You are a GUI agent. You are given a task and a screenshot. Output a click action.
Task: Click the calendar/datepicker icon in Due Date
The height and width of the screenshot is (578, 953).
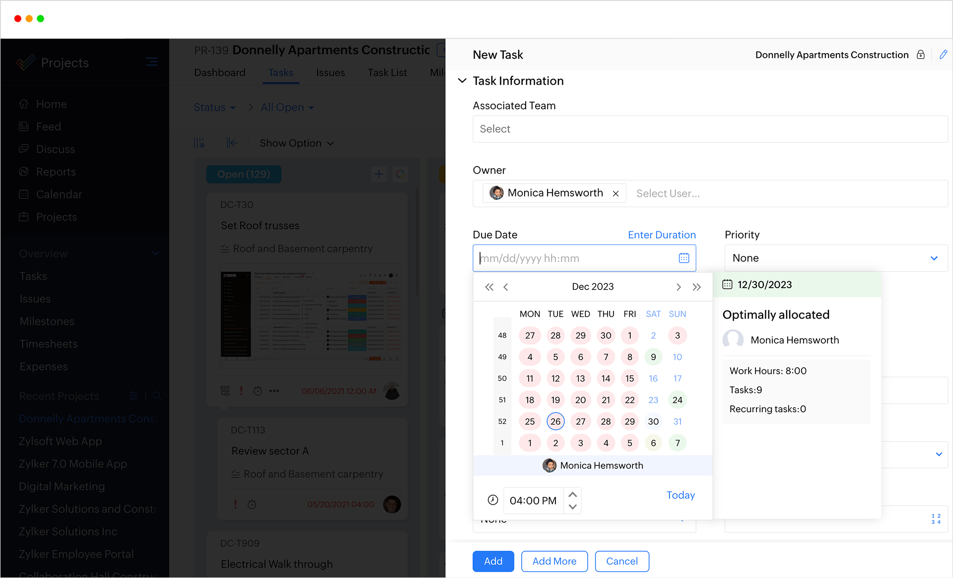tap(683, 258)
